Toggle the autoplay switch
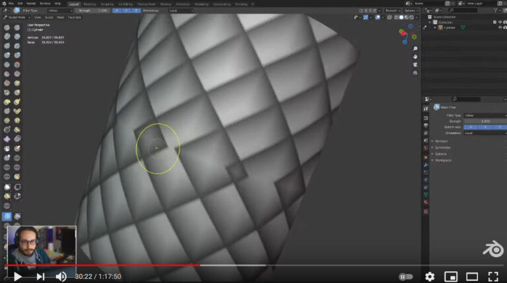507x283 pixels. 405,276
